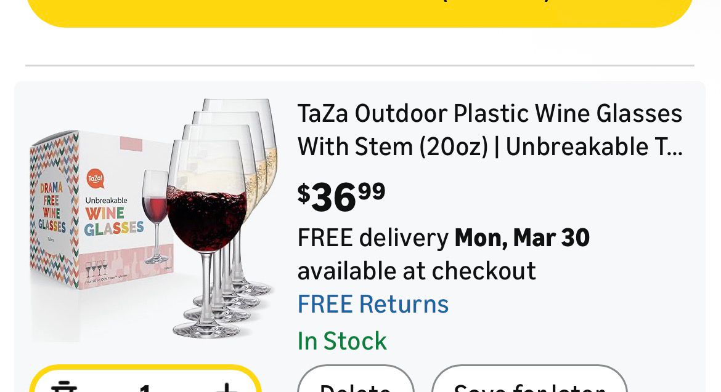Open the TaZa wine glasses product title
Viewport: 721px width, 392px height.
click(490, 130)
